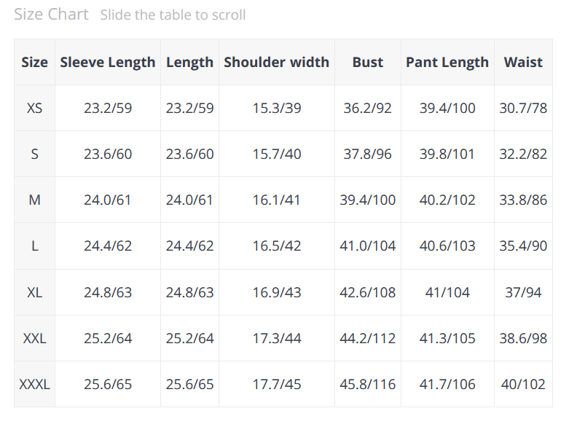Click the L size row label
Viewport: 577px width, 427px height.
tap(34, 246)
